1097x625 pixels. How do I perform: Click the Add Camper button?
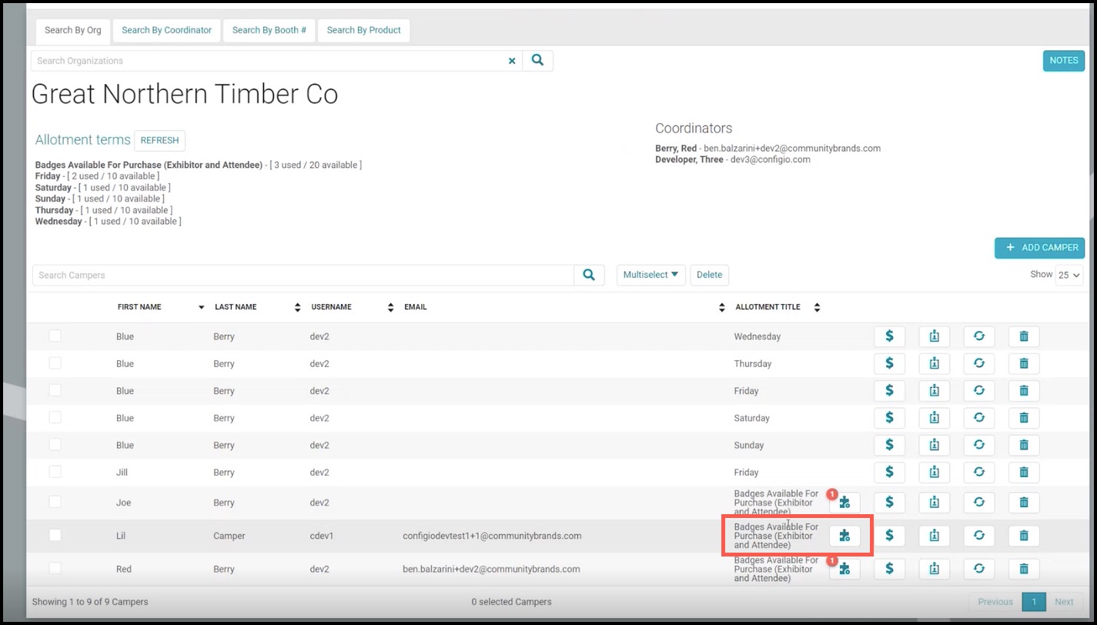pyautogui.click(x=1040, y=248)
